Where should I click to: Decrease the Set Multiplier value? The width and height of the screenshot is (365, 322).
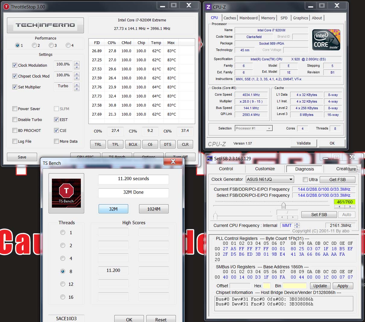(77, 89)
